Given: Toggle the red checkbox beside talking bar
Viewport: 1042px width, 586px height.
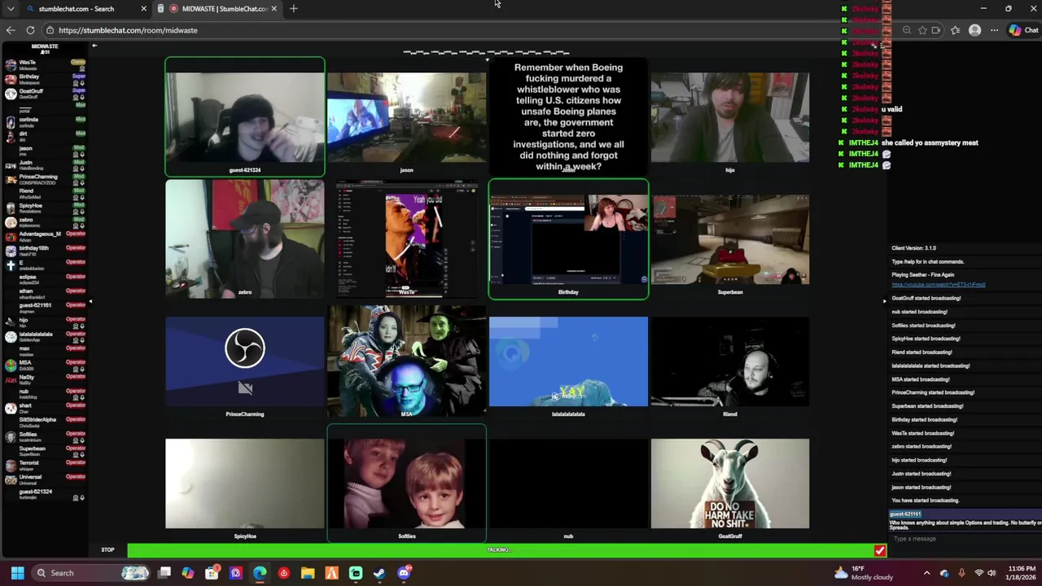Looking at the screenshot, I should (879, 551).
